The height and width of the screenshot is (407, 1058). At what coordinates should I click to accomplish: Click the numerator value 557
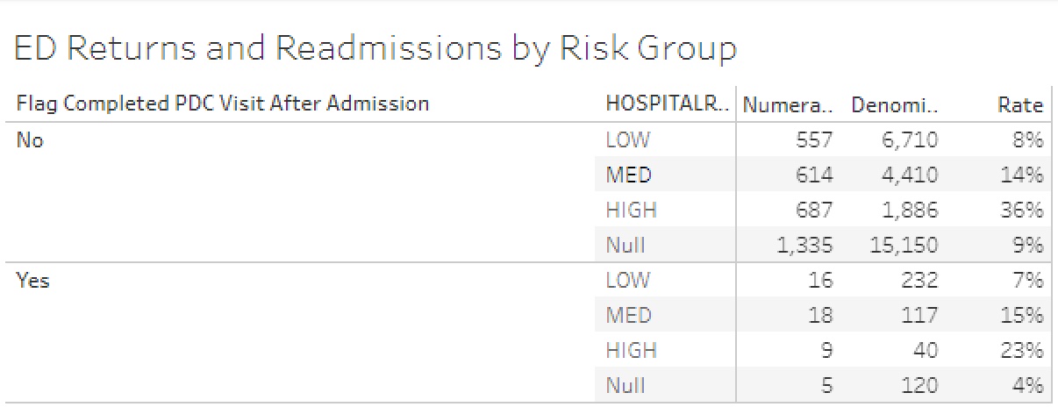click(x=814, y=139)
